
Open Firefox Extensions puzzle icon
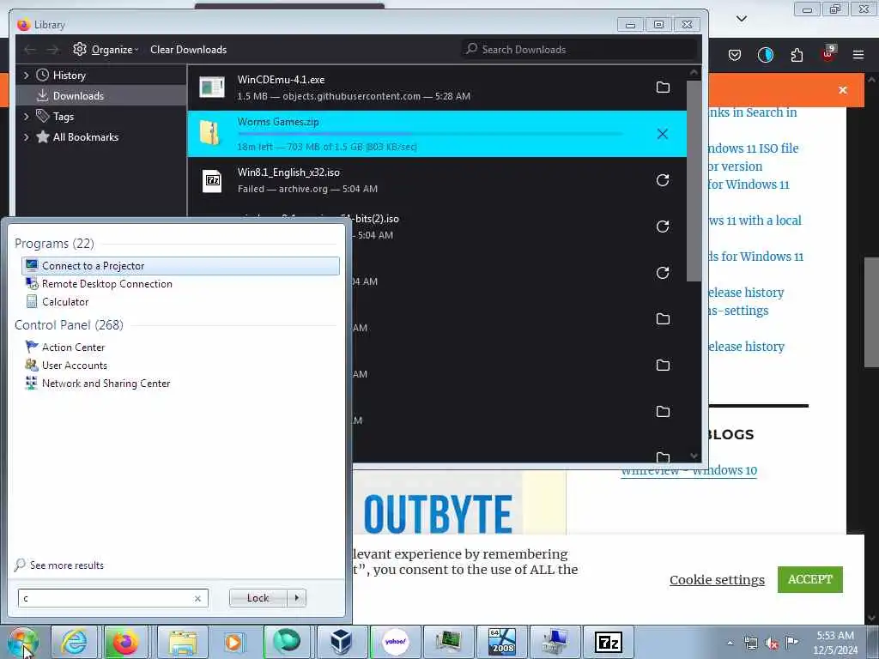(x=797, y=55)
